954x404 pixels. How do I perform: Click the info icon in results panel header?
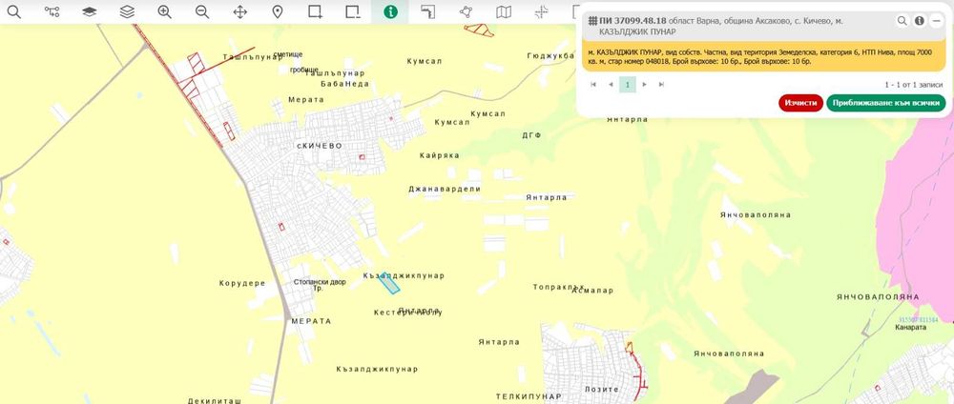tap(920, 21)
